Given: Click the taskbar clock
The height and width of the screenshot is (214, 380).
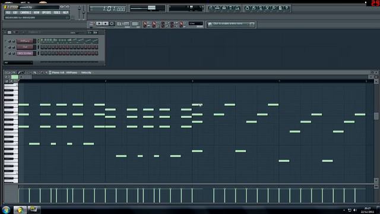Looking at the screenshot, I should click(x=368, y=210).
